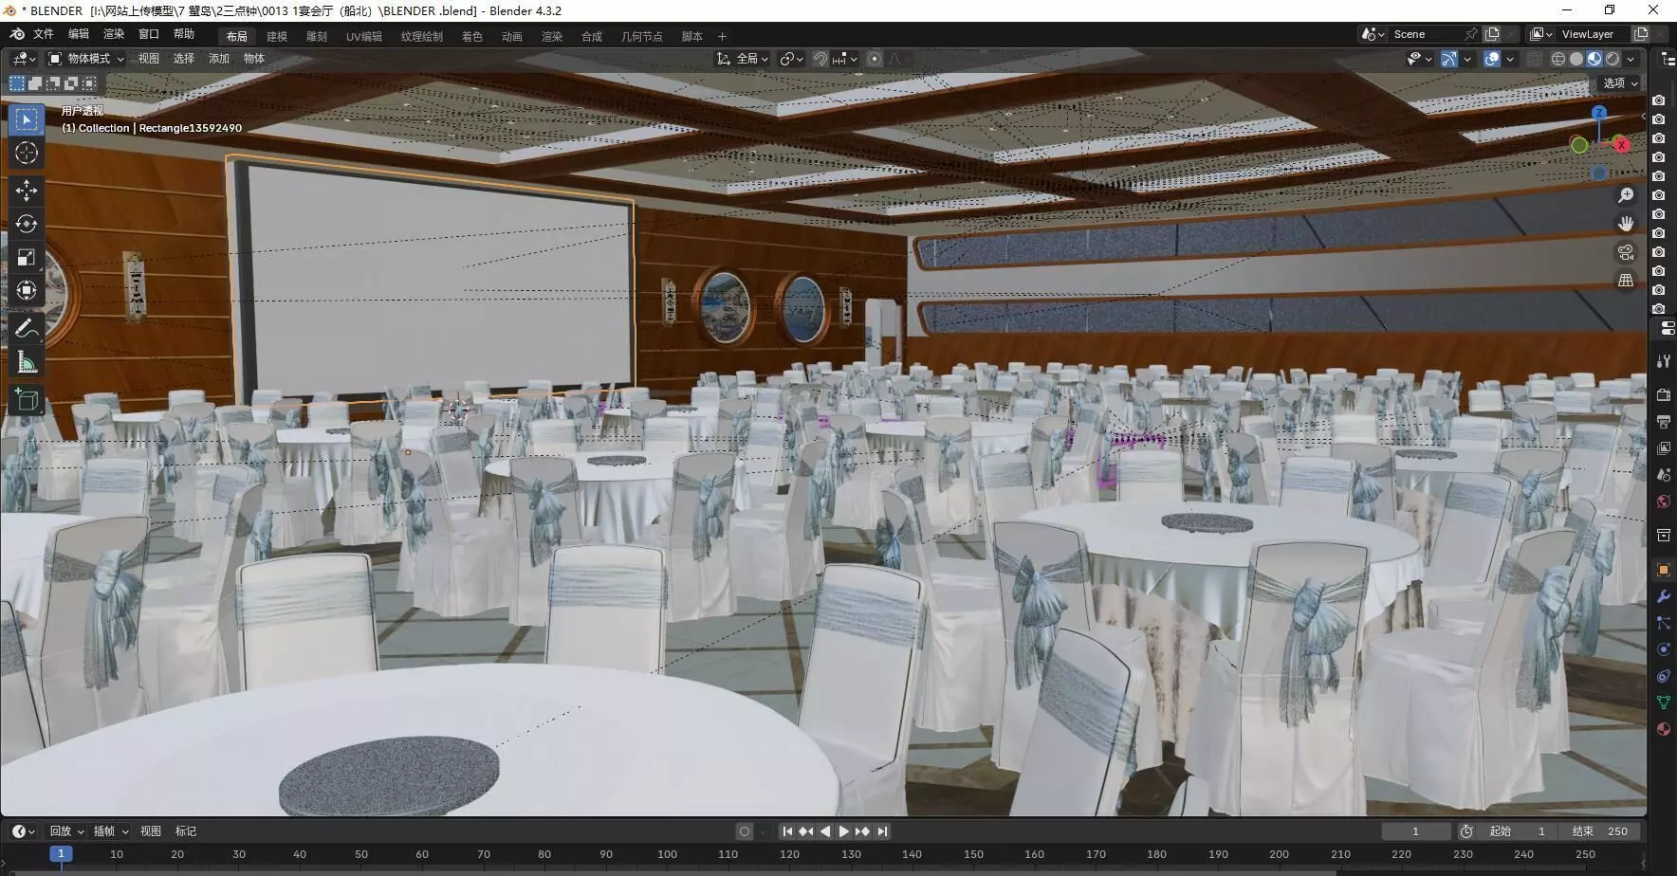The width and height of the screenshot is (1677, 876).
Task: Open the Object Constraints tab
Action: point(1663,676)
